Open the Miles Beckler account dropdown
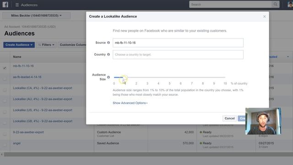Screen dimensions: 293x165 [37, 16]
